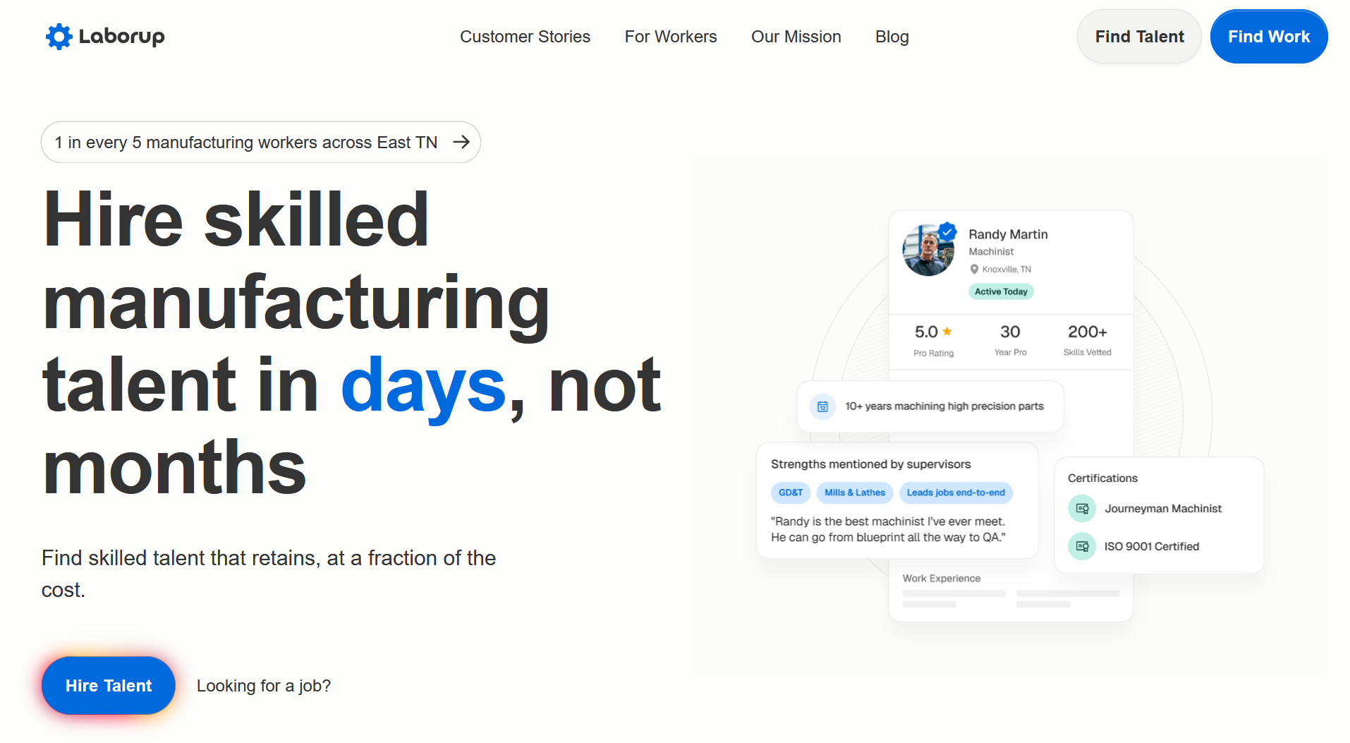This screenshot has height=743, width=1350.
Task: Click the calendar icon next to 10+ years
Action: [822, 406]
